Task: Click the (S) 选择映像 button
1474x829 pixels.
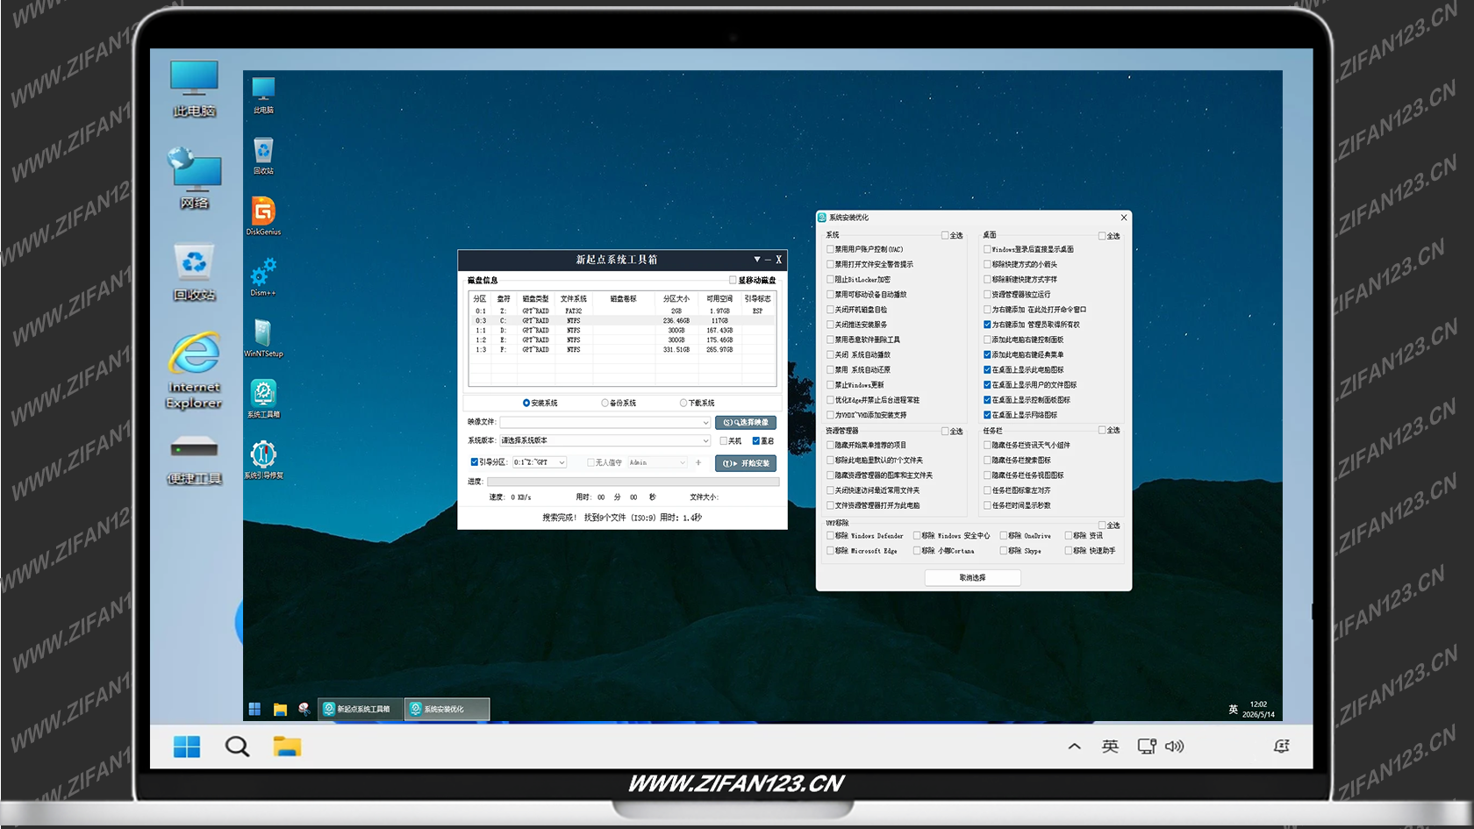Action: [x=746, y=423]
